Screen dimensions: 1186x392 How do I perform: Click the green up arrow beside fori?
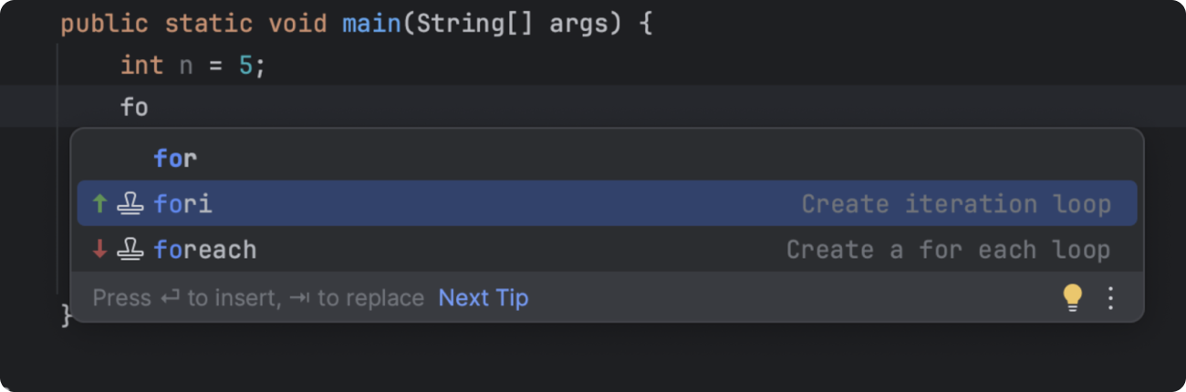click(x=100, y=204)
